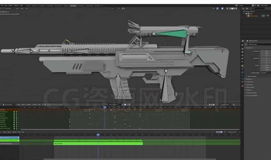Open the Edit menu in top bar

point(6,6)
